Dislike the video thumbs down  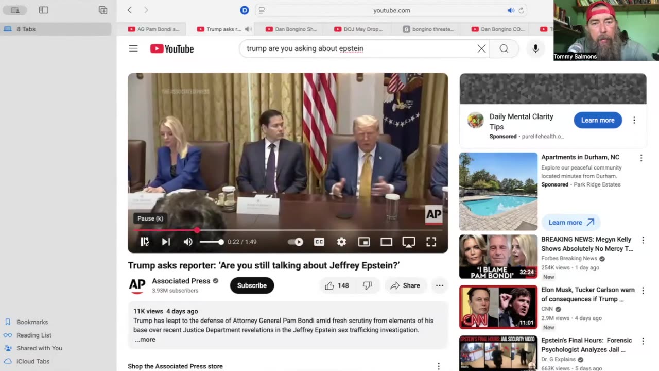point(367,285)
